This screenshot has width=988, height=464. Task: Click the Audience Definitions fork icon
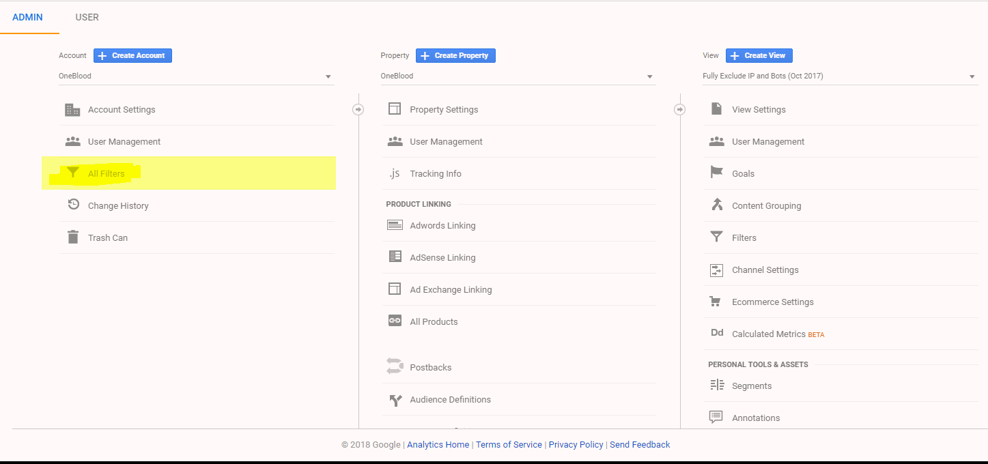tap(395, 400)
